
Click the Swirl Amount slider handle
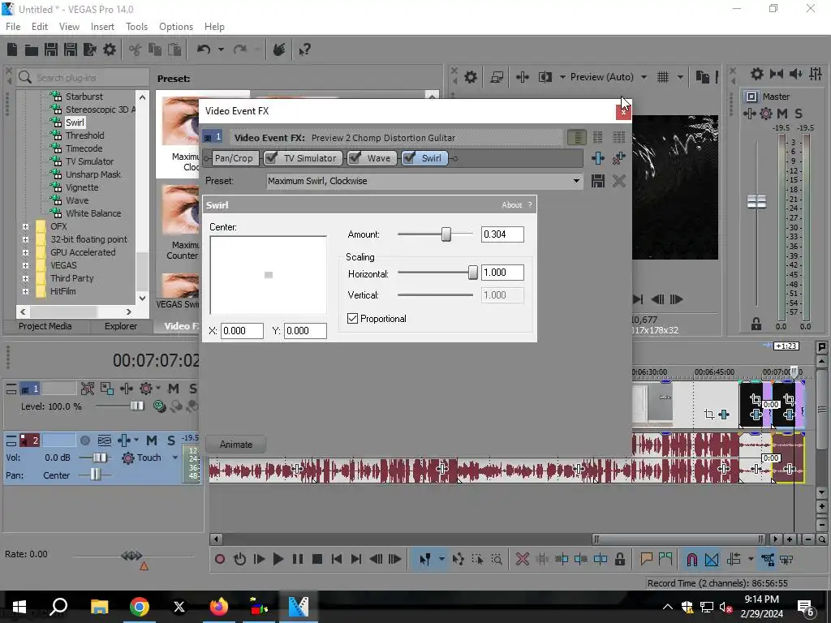(x=446, y=234)
